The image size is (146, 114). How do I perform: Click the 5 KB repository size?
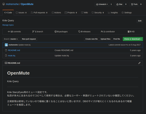pos(131,32)
